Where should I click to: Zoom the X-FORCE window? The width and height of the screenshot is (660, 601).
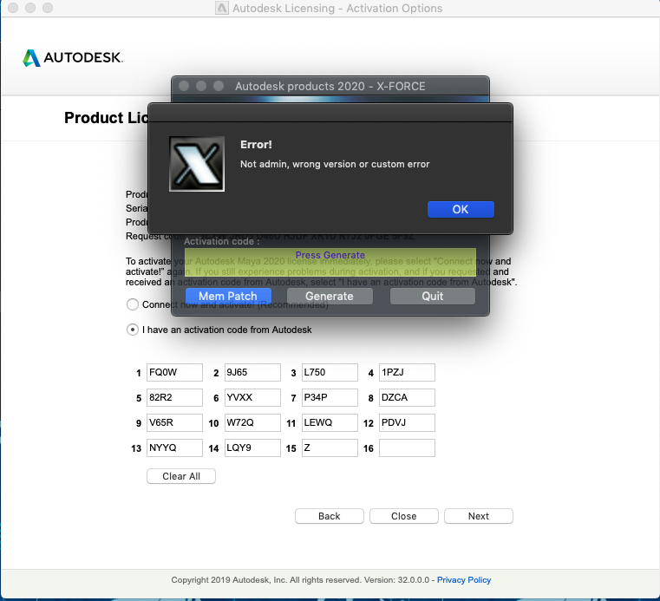pyautogui.click(x=219, y=86)
